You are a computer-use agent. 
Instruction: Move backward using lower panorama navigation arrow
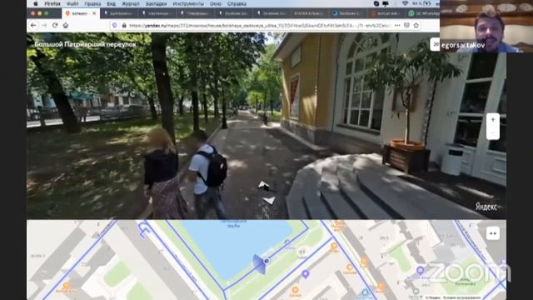[269, 200]
